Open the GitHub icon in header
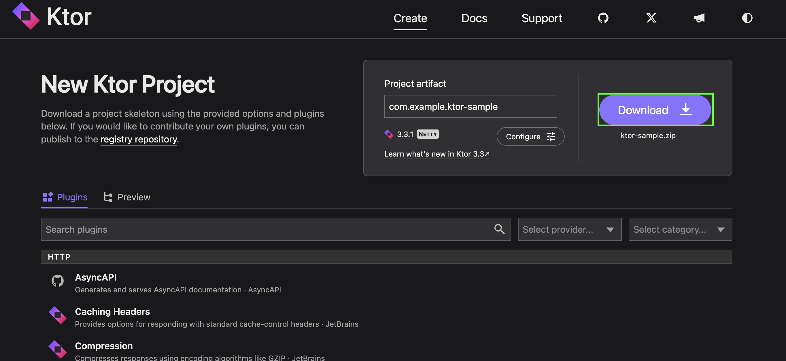This screenshot has height=361, width=786. [603, 18]
